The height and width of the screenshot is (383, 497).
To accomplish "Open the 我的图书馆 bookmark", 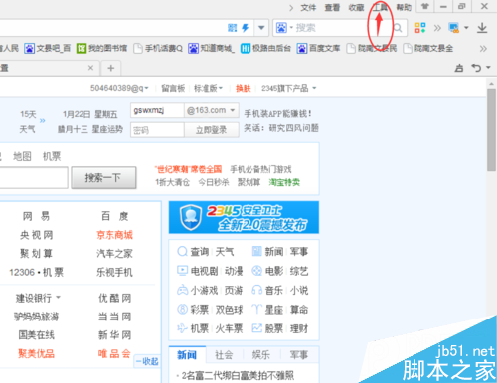I will click(x=101, y=49).
